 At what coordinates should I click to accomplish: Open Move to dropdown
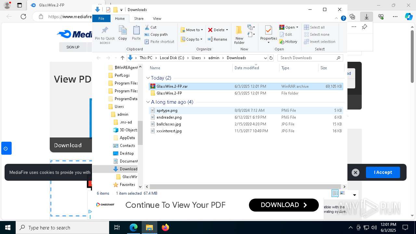[192, 30]
